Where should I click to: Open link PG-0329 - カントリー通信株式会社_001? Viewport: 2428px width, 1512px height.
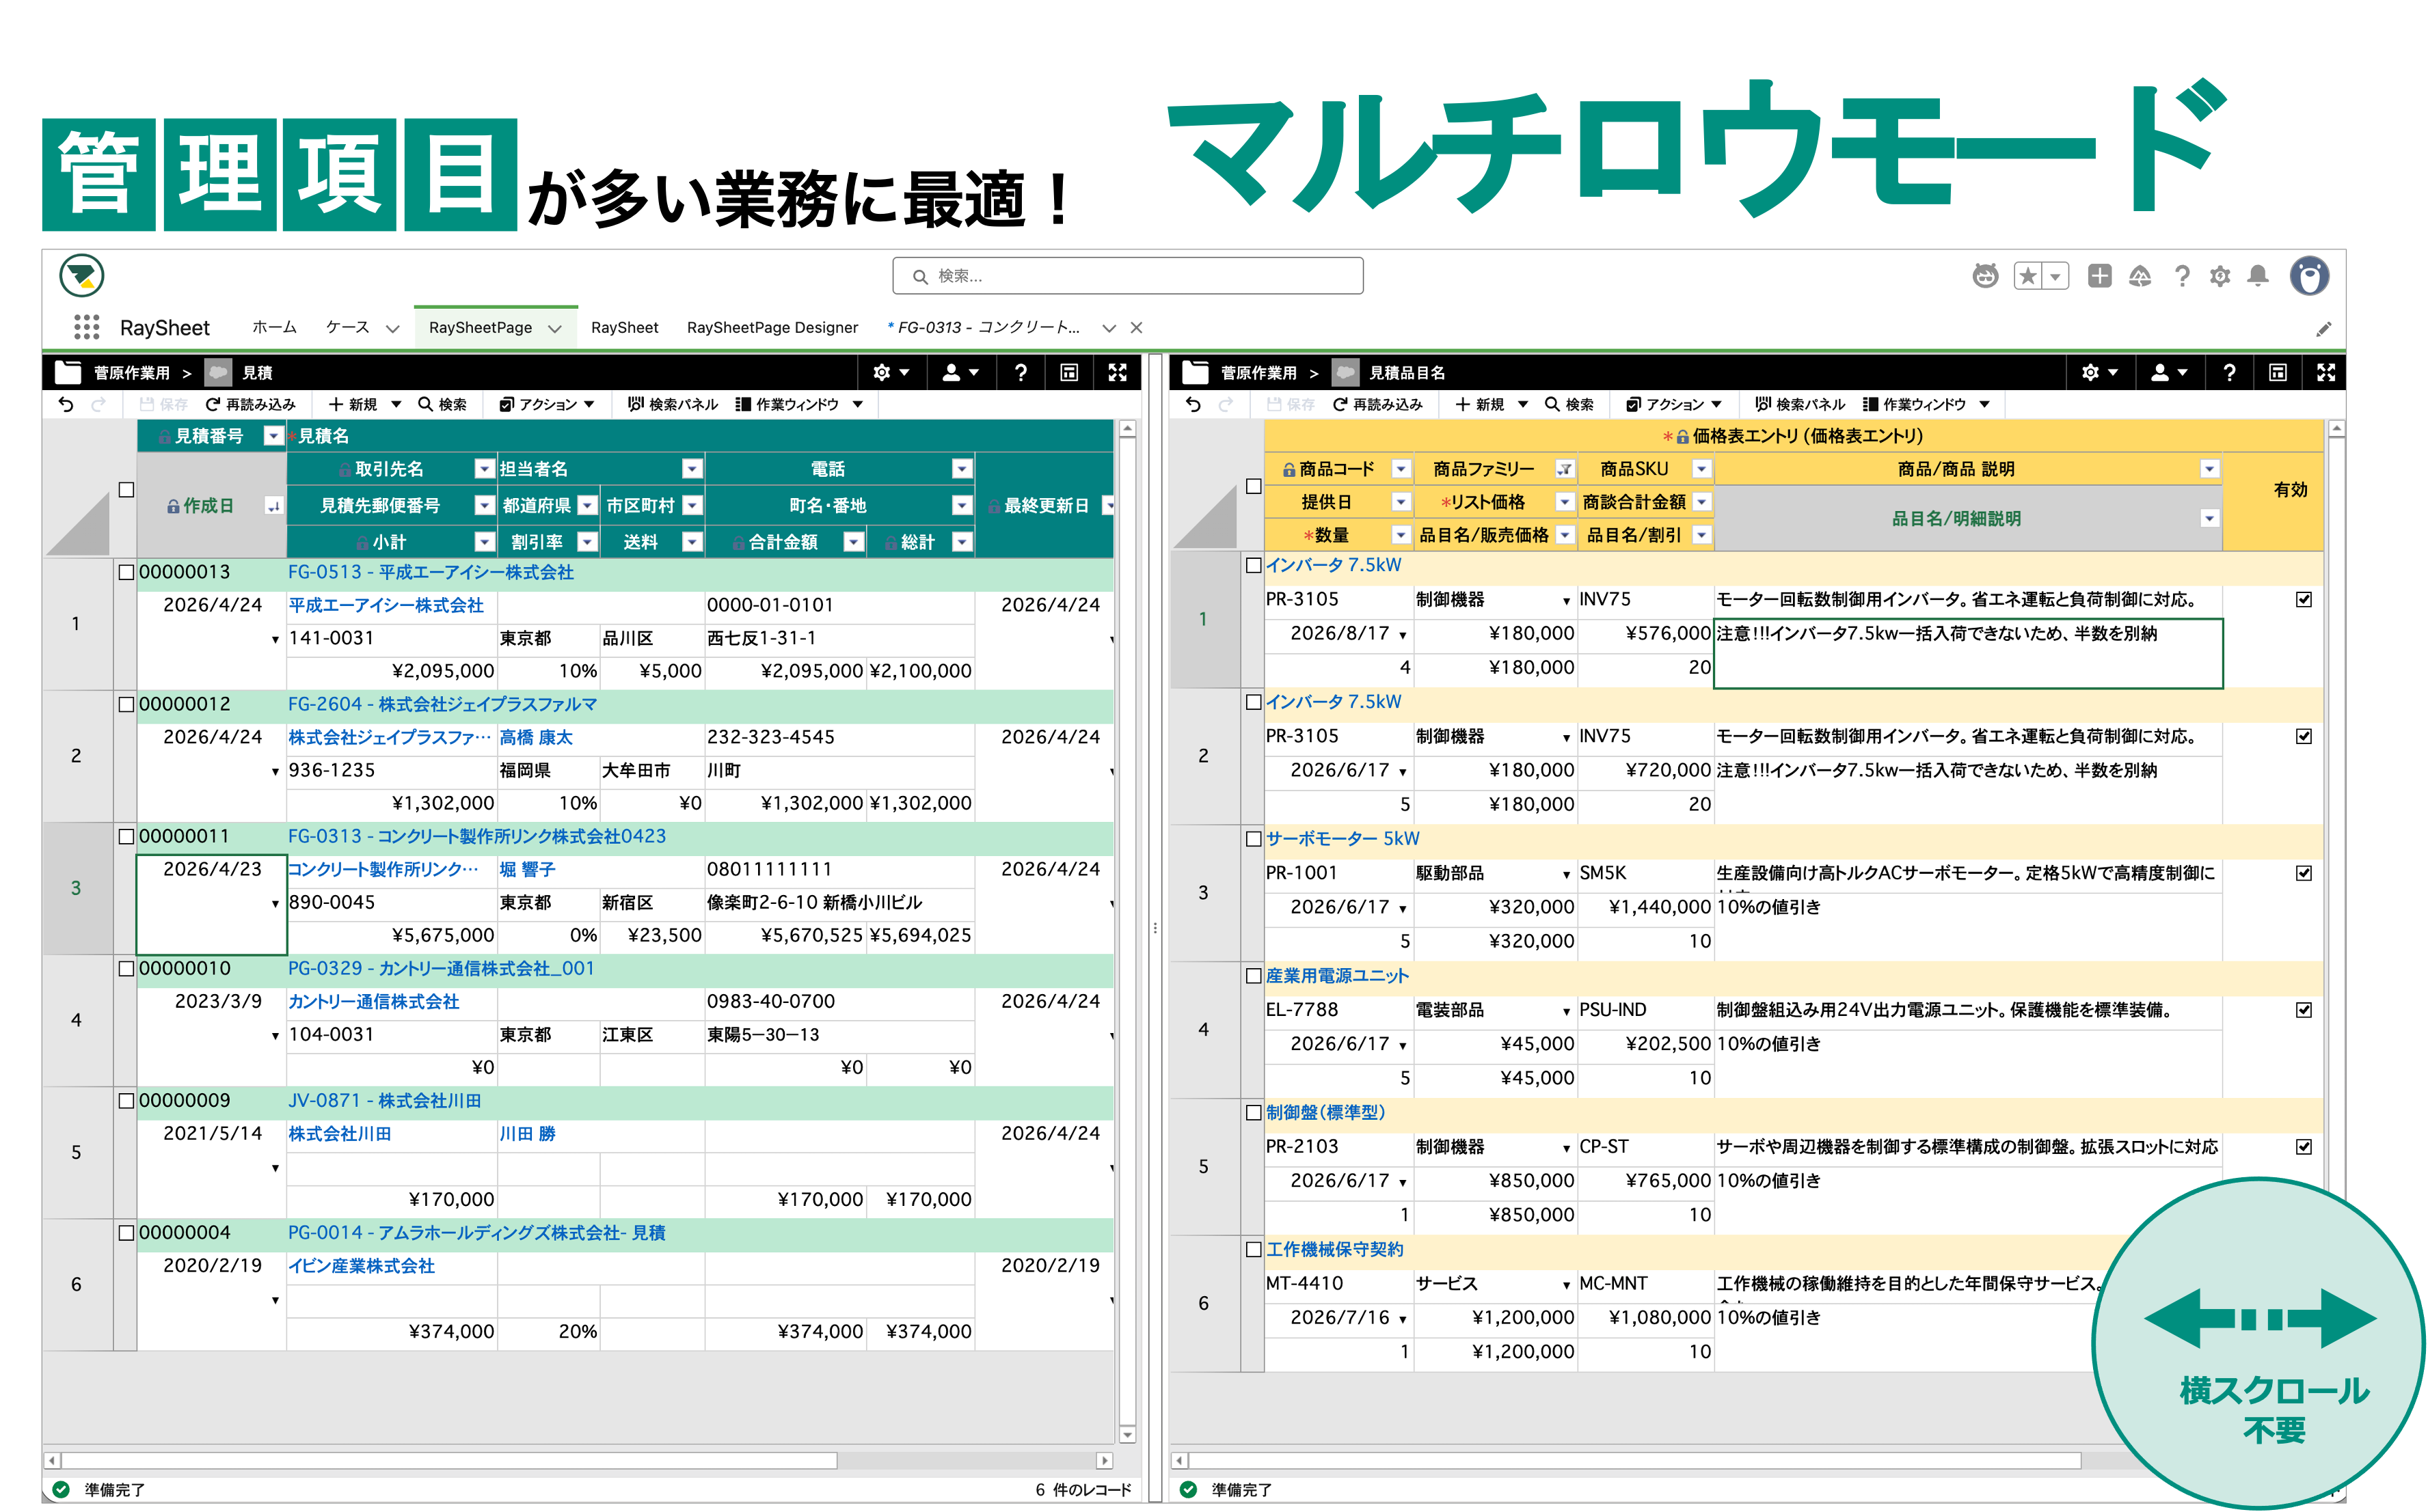point(441,968)
